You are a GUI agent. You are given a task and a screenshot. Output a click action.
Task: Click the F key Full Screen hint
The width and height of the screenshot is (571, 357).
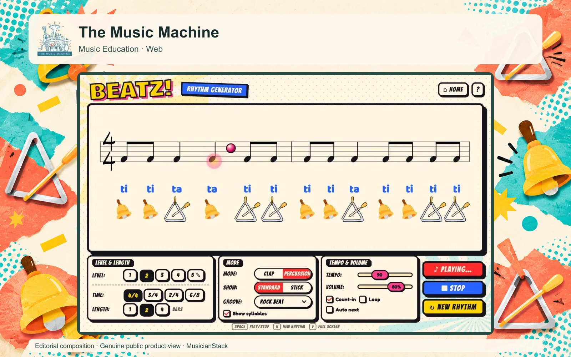click(x=313, y=327)
